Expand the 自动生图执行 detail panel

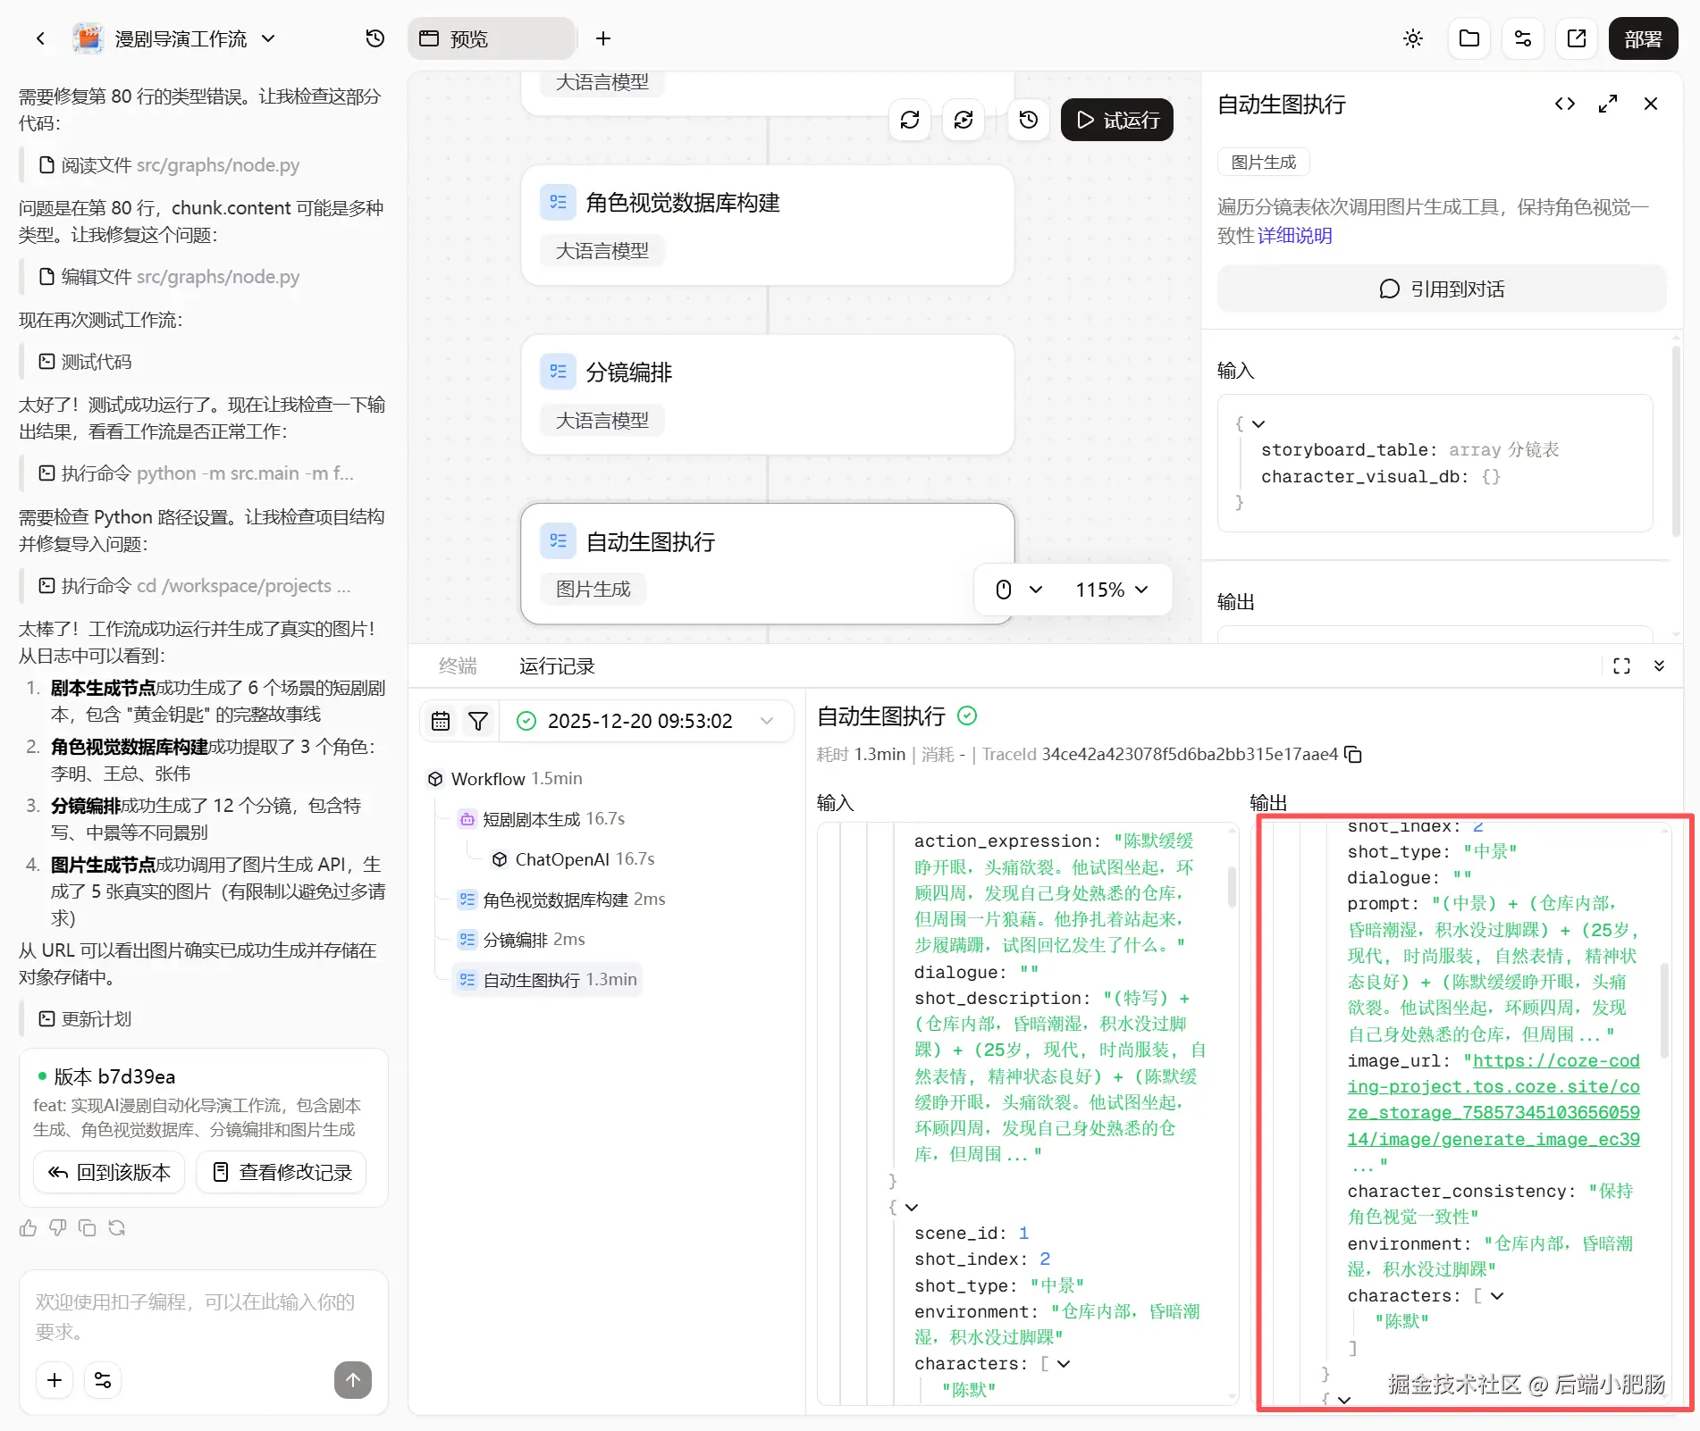click(x=1608, y=104)
